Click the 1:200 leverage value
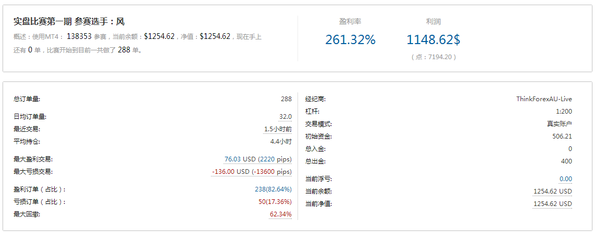The image size is (595, 233). [564, 111]
